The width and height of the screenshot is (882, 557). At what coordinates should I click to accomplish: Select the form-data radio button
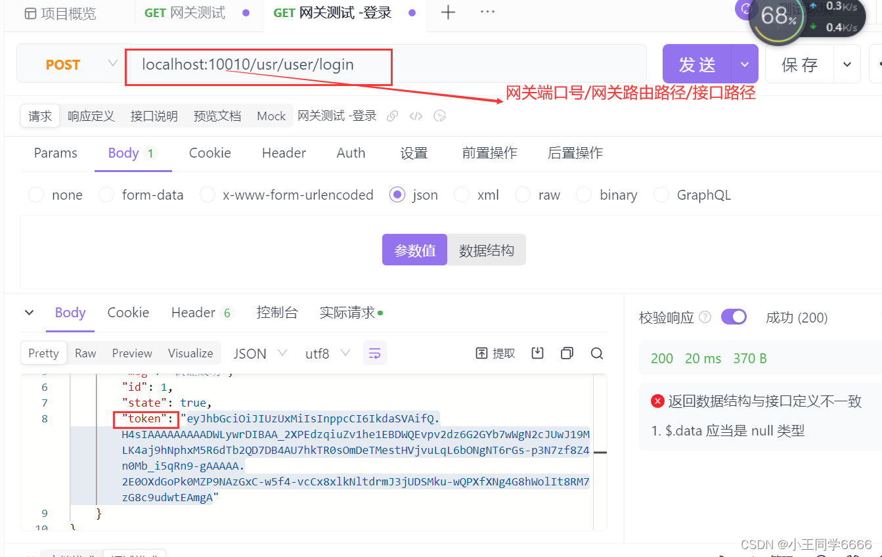(x=106, y=194)
